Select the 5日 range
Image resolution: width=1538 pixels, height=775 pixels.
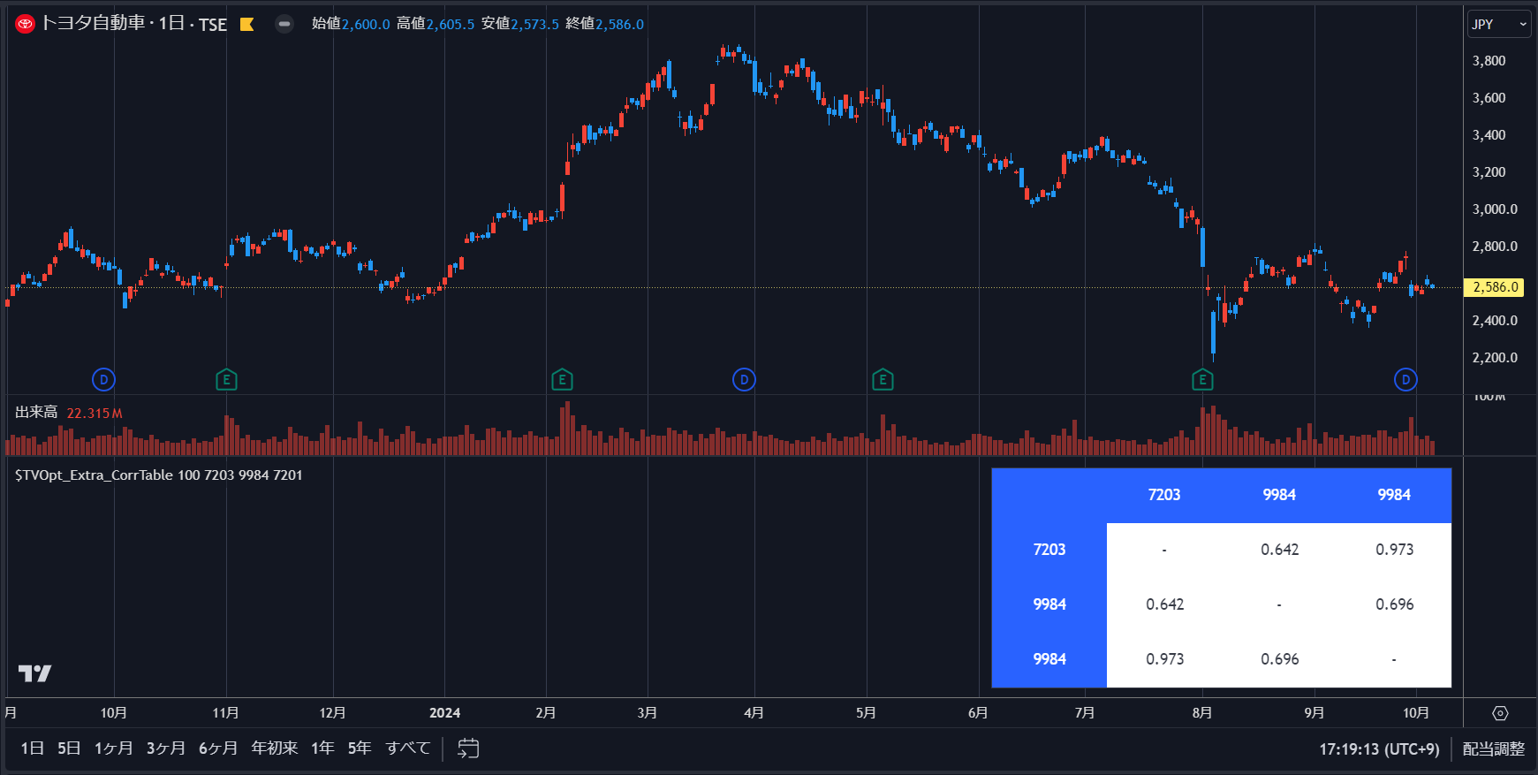tap(69, 748)
